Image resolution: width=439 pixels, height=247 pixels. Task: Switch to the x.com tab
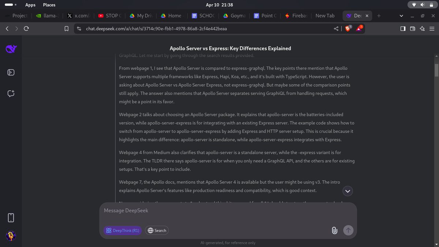78,16
